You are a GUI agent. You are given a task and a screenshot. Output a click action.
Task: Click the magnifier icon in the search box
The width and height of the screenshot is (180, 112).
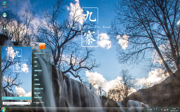click(29, 103)
